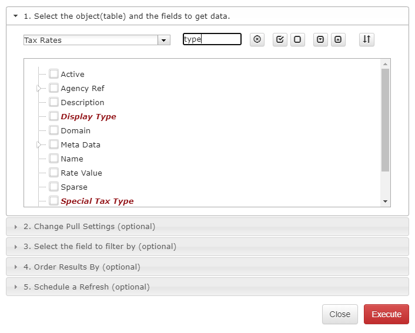Expand the Agency Ref tree node
The image size is (415, 333).
pos(39,88)
